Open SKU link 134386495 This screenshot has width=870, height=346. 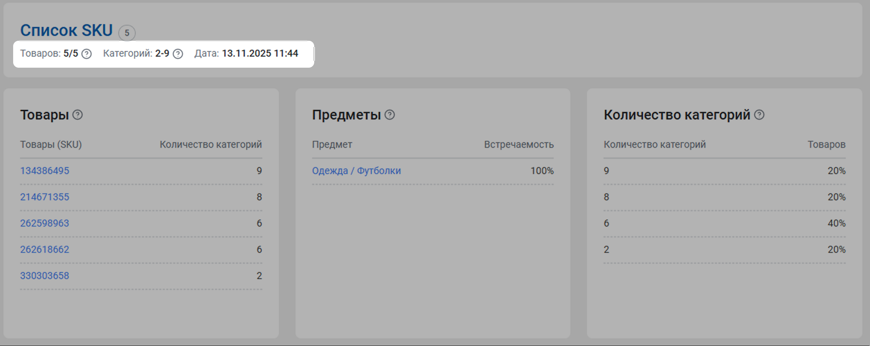tap(45, 171)
